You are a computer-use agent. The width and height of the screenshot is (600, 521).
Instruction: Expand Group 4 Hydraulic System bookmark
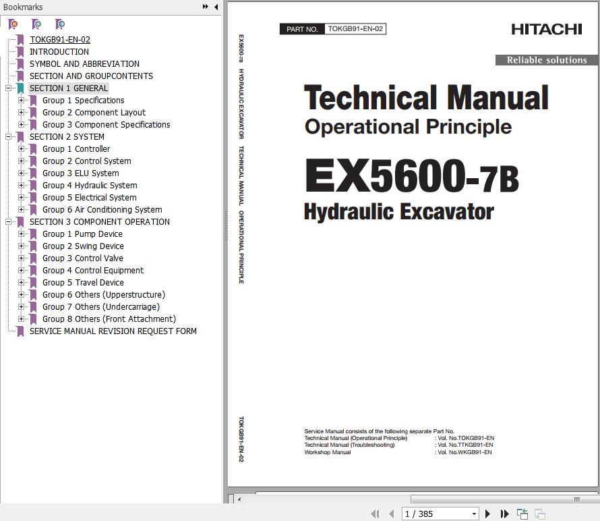tap(22, 186)
